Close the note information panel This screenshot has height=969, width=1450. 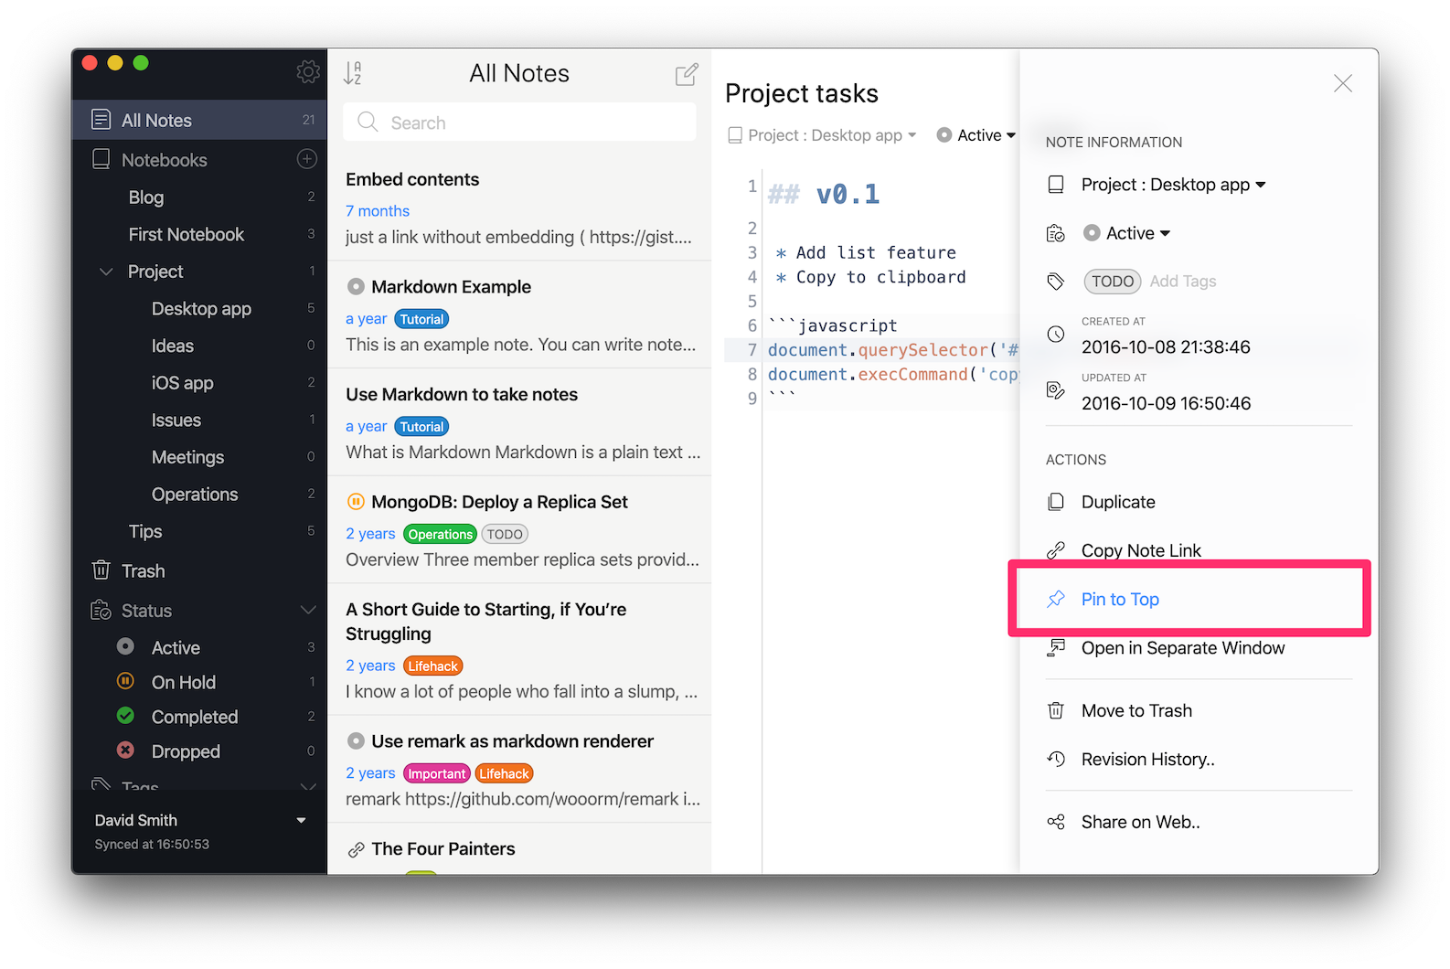tap(1342, 84)
